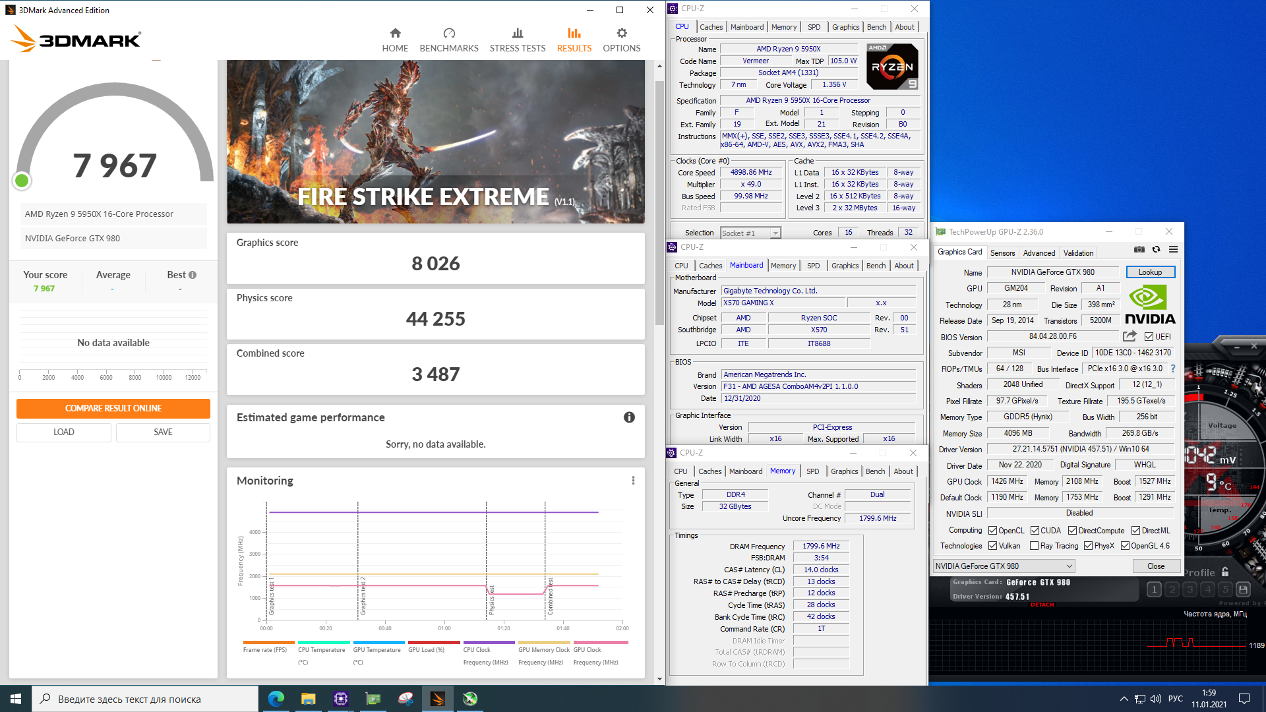
Task: Click the Bus Interface question mark in GPU-Z
Action: coord(1173,369)
